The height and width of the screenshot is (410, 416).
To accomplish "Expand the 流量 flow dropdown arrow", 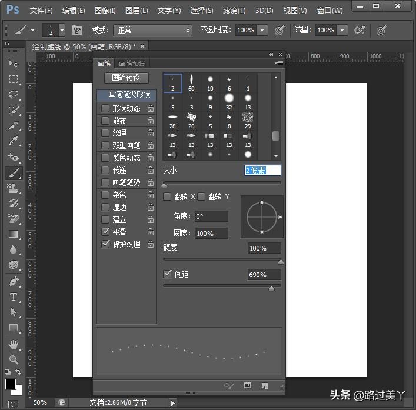I will [x=342, y=30].
